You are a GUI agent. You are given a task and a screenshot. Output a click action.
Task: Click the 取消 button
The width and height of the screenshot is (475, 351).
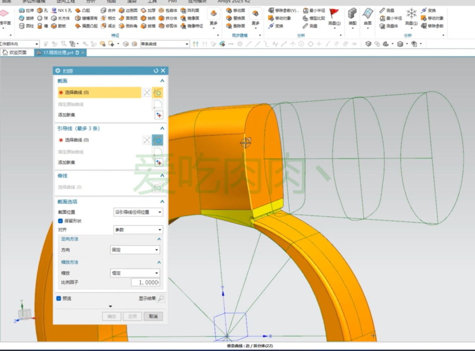(153, 316)
